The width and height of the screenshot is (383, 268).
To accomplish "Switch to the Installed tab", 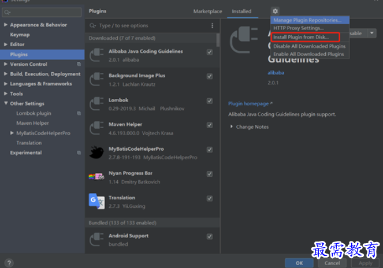I will point(241,11).
